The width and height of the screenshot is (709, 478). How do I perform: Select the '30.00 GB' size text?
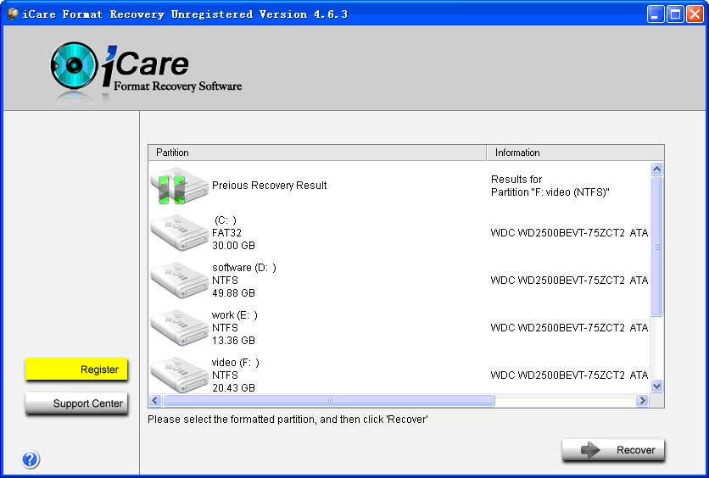coord(233,245)
